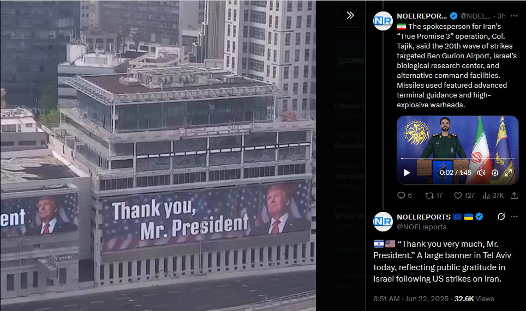The width and height of the screenshot is (526, 311).
Task: Expand the video to fullscreen
Action: point(508,173)
